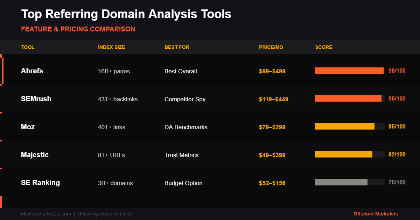Click the TOOL column header

(x=28, y=47)
